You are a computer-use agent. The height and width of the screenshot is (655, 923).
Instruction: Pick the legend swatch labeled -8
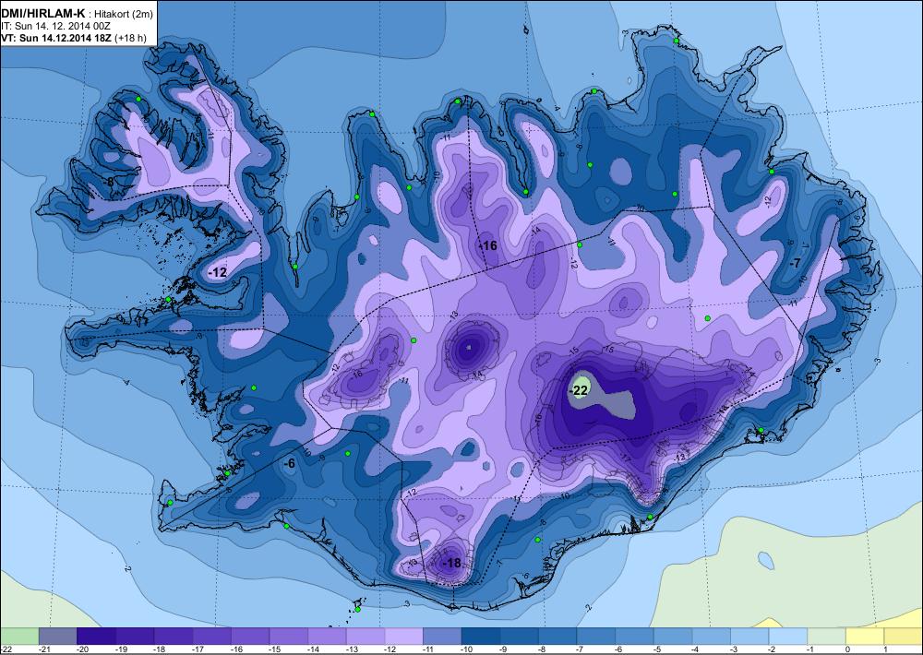coord(557,637)
